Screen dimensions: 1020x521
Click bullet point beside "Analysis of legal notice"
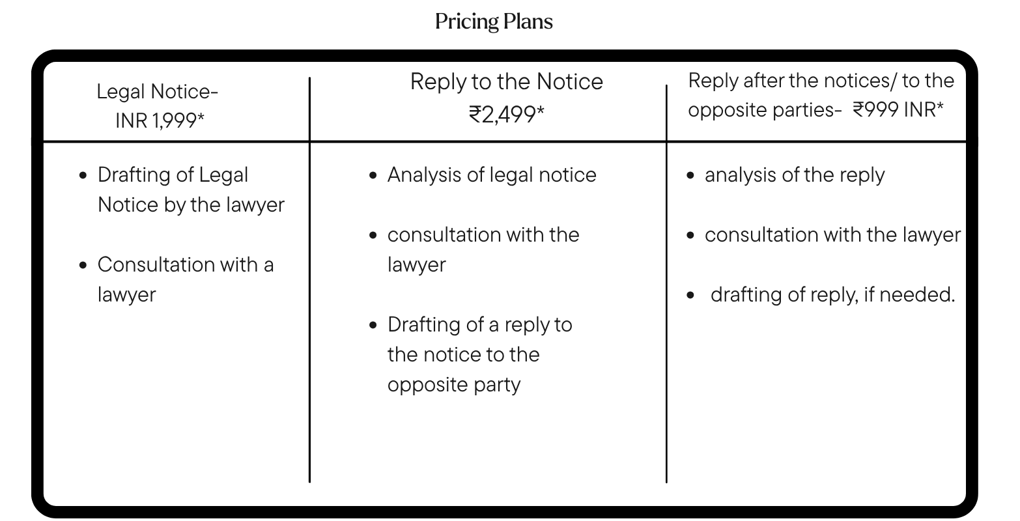(x=373, y=176)
